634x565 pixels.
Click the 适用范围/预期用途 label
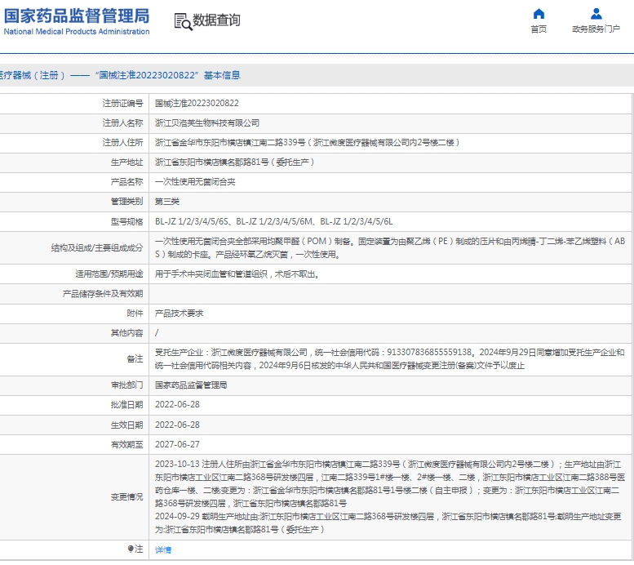click(109, 274)
